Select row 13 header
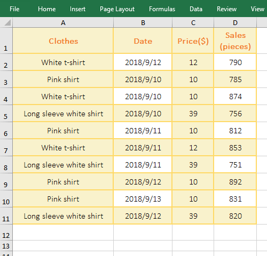This screenshot has width=267, height=256. (x=6, y=246)
